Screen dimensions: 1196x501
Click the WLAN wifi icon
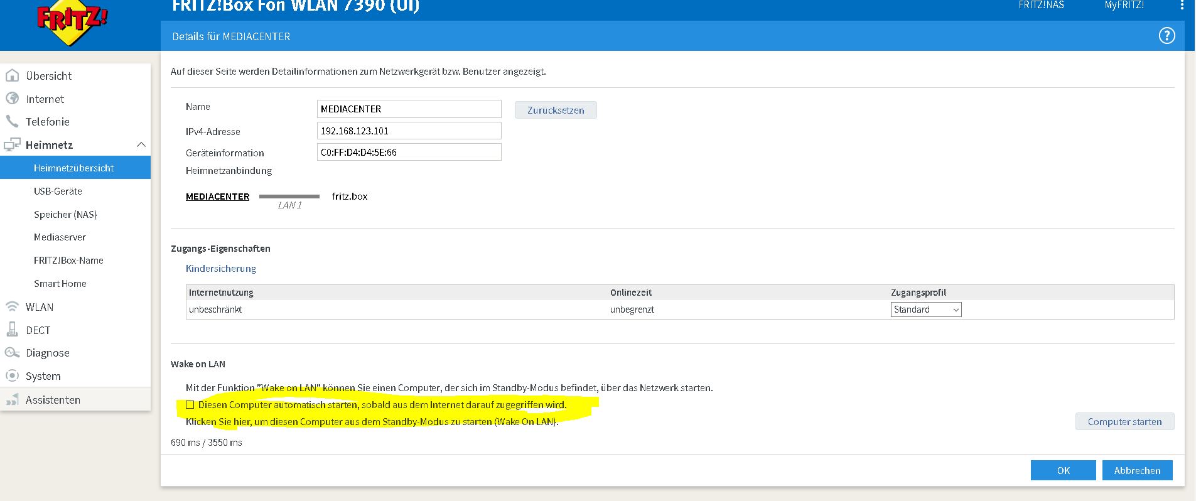[x=12, y=306]
